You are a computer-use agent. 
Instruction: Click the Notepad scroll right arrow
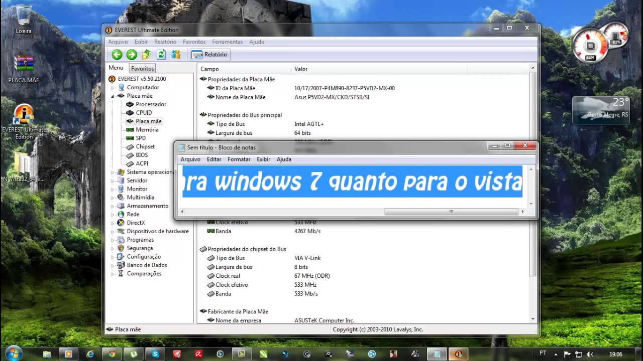[523, 212]
